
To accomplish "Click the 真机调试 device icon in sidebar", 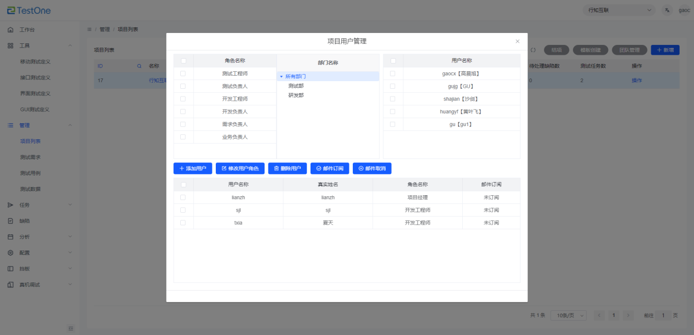I will point(10,285).
